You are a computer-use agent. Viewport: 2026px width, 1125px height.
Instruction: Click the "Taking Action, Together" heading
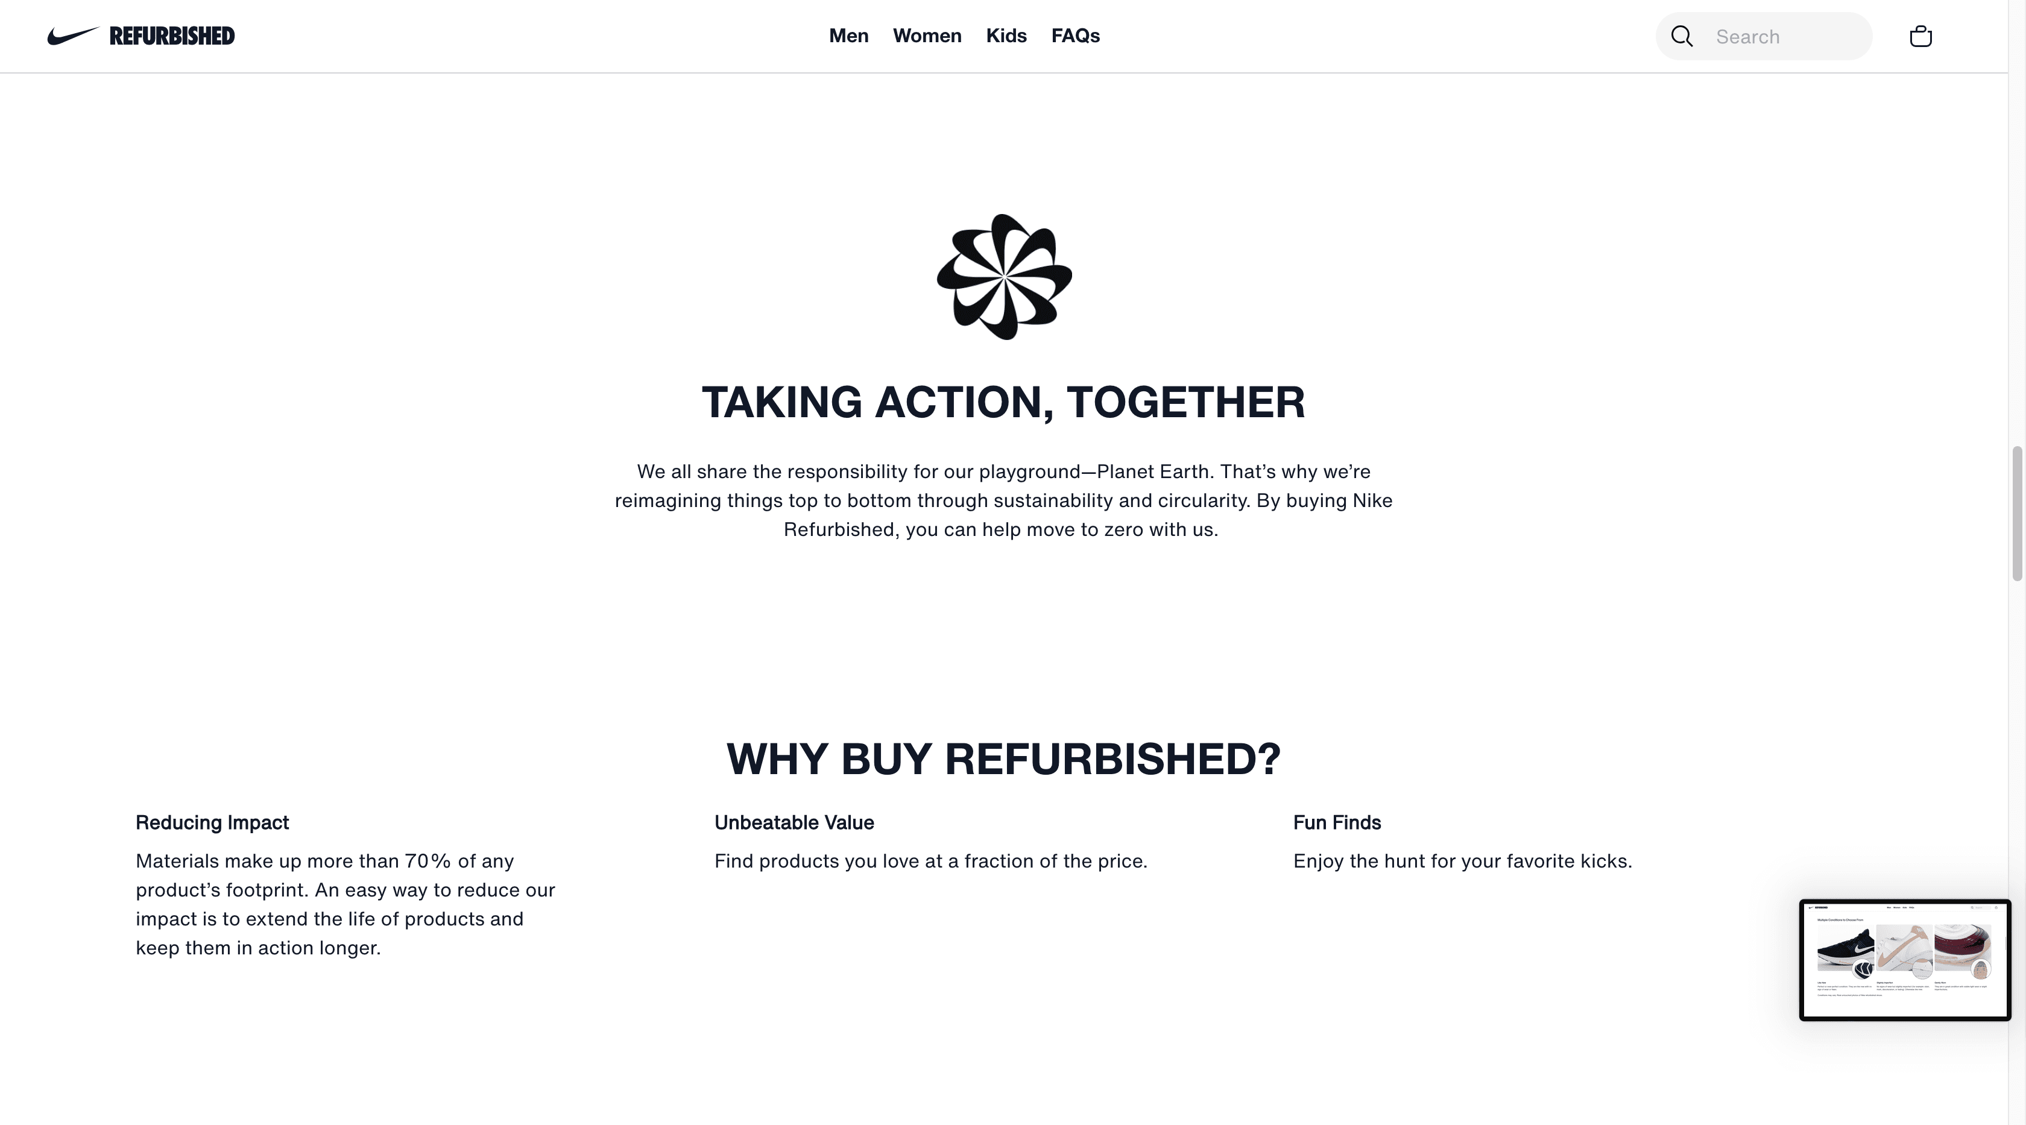pos(1003,403)
